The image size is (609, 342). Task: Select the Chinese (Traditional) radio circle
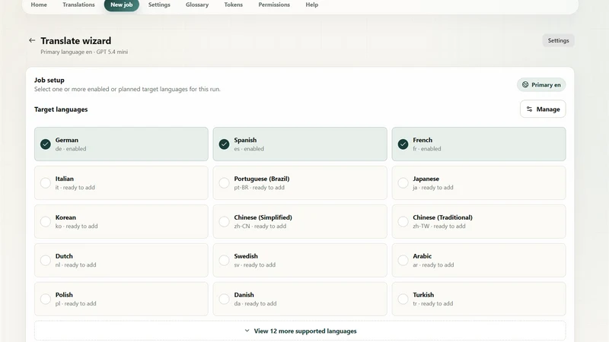[x=403, y=222]
